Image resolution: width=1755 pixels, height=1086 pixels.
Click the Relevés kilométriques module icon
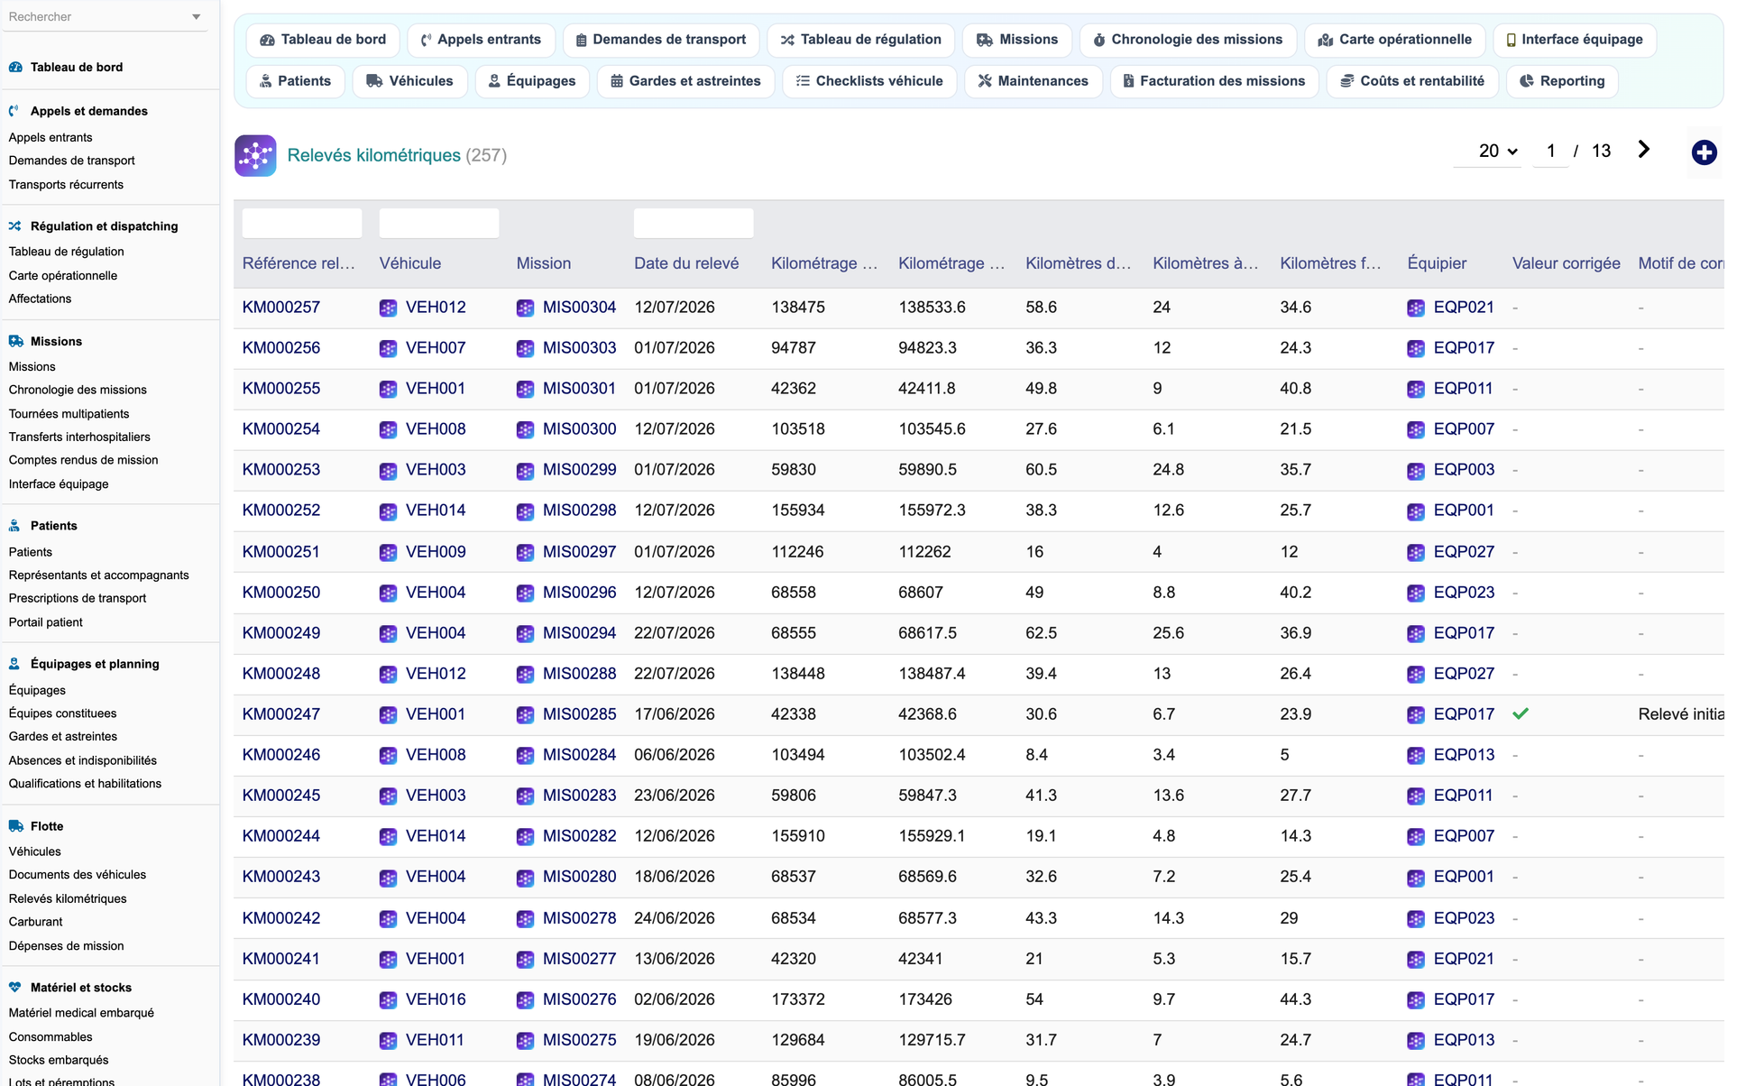[255, 155]
